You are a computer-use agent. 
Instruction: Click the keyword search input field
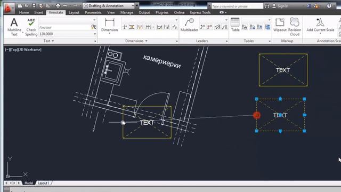237,6
